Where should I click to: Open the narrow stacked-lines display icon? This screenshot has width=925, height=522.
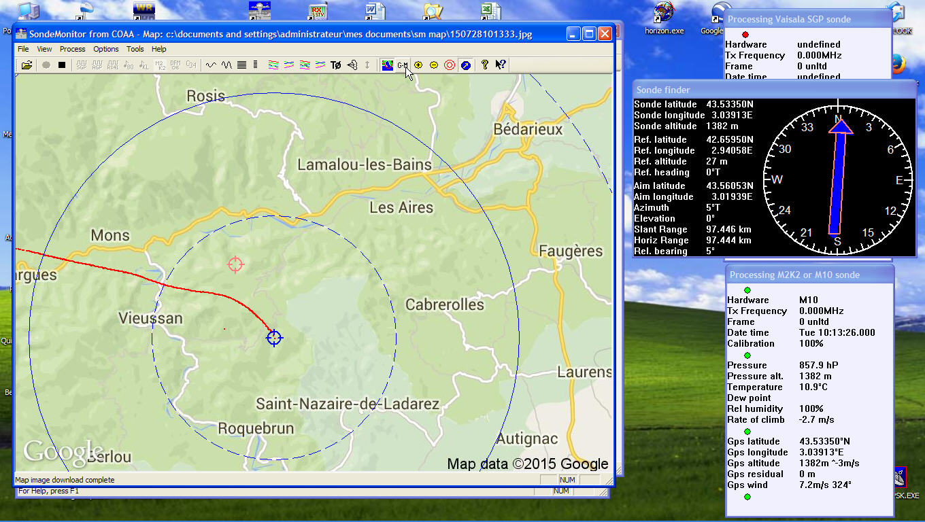click(x=255, y=65)
